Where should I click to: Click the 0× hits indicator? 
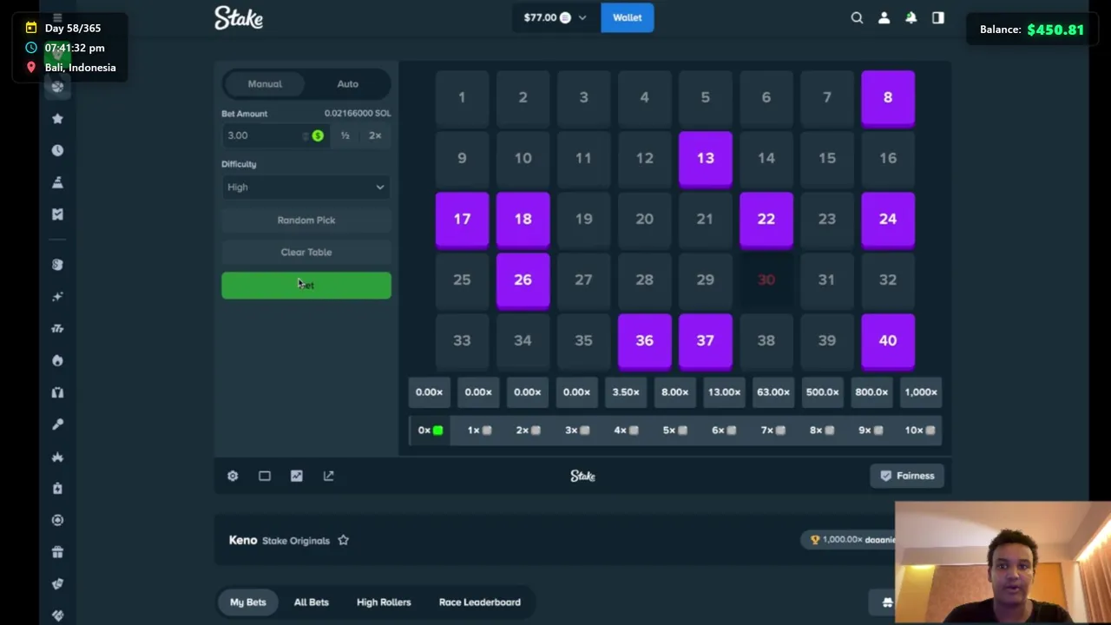pos(431,431)
